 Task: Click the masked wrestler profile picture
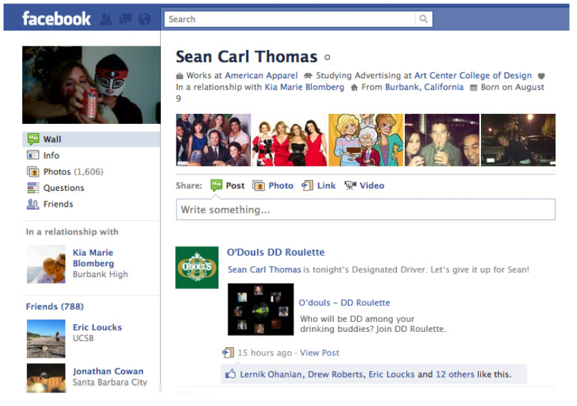91,85
